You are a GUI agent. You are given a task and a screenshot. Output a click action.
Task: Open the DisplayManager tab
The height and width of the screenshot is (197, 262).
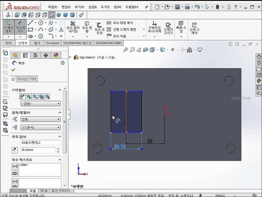pos(56,55)
